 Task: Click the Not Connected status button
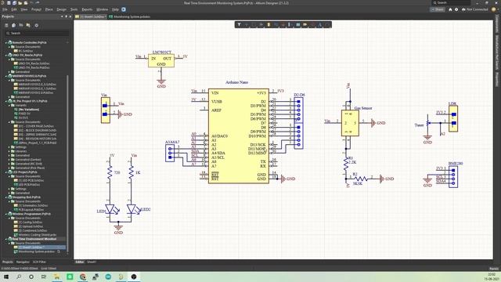pyautogui.click(x=475, y=9)
